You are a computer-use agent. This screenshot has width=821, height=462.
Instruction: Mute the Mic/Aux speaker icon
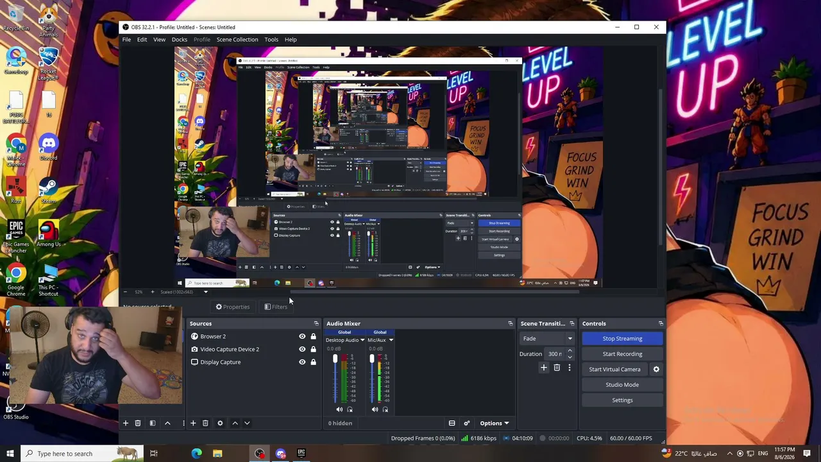click(375, 409)
